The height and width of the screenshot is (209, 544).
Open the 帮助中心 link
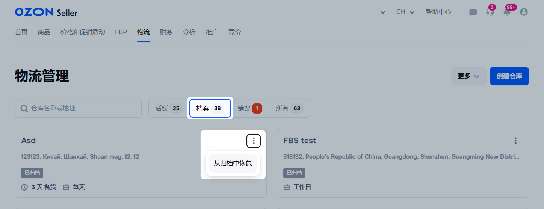[x=438, y=12]
